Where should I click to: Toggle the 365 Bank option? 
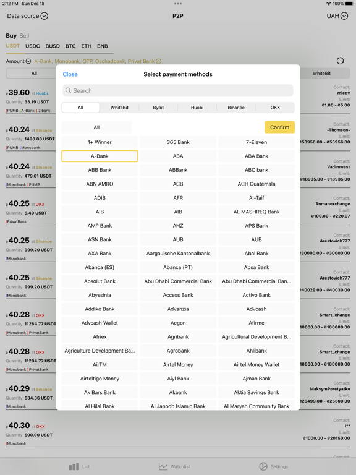178,142
